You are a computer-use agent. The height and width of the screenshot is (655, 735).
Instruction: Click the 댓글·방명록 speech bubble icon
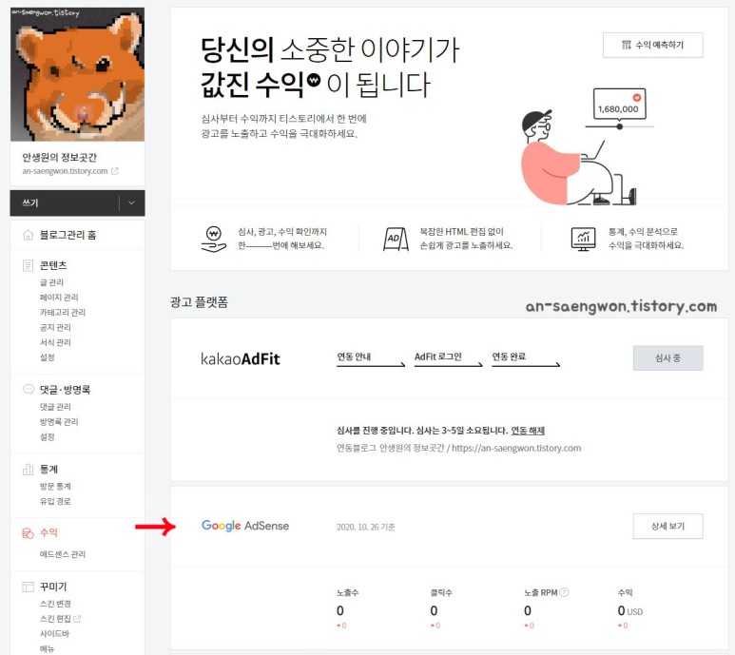click(29, 389)
